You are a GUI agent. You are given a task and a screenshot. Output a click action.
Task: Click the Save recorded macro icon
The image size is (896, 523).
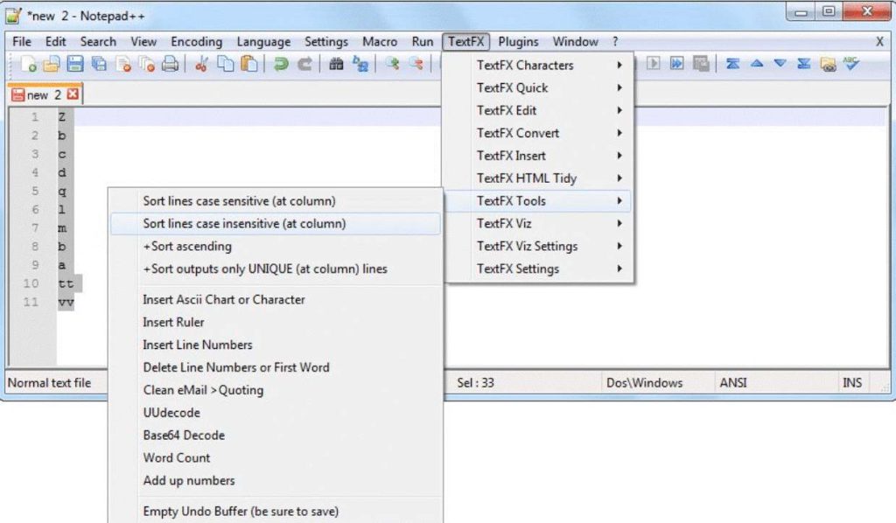[x=701, y=63]
